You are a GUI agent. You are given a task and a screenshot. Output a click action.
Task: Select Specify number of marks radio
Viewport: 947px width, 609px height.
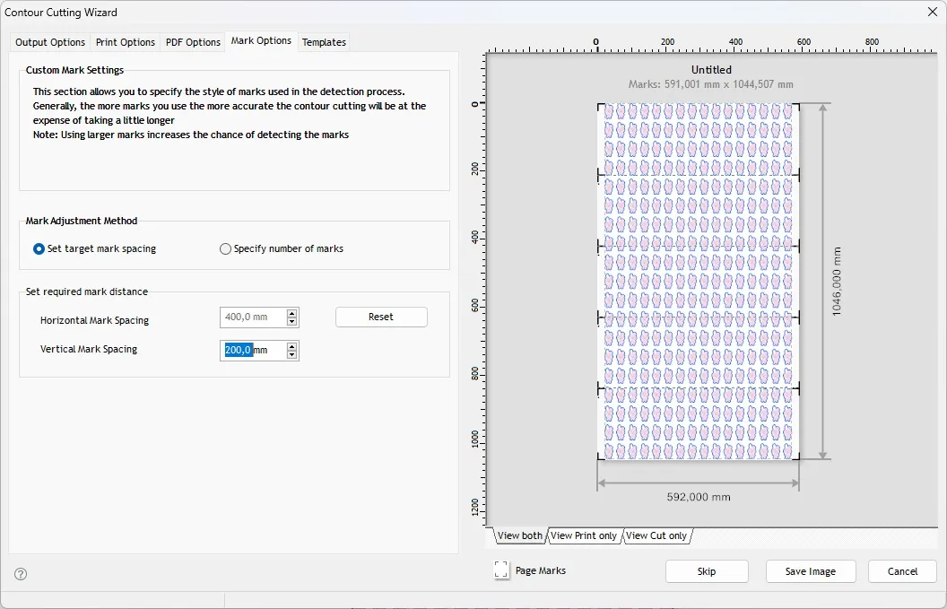tap(225, 249)
